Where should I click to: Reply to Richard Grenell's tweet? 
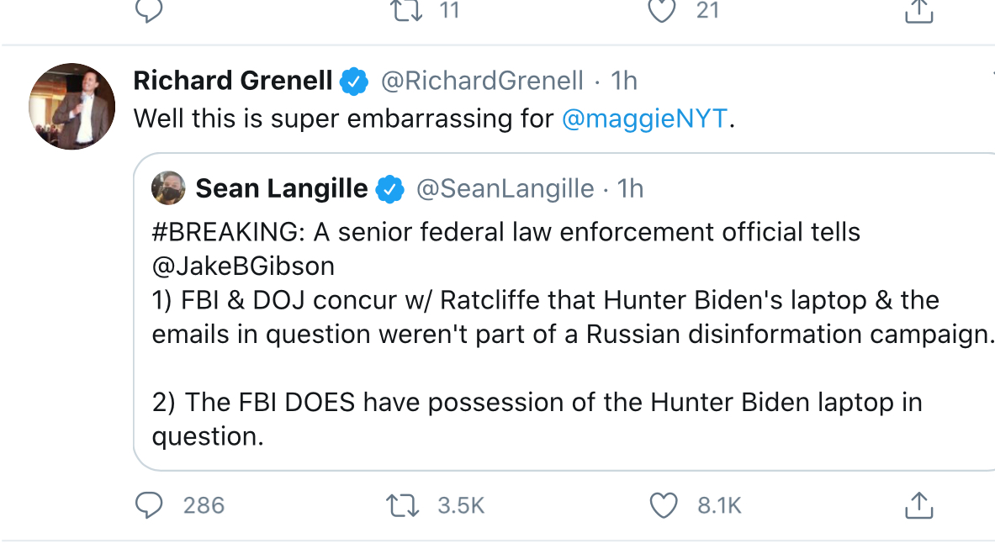click(149, 505)
